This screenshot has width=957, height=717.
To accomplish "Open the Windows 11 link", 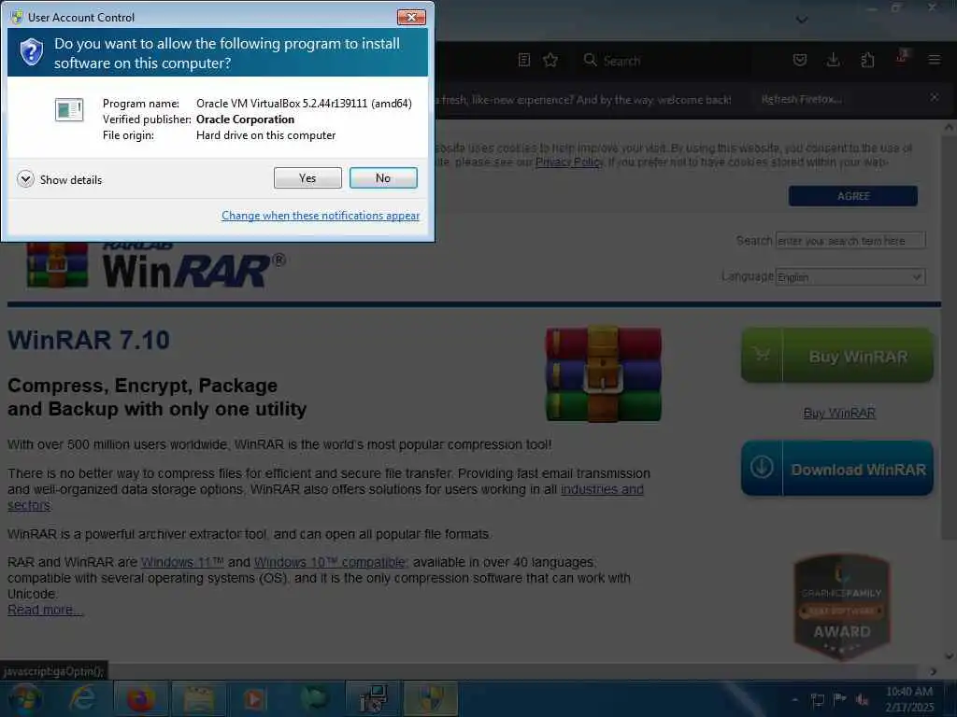I will point(182,562).
